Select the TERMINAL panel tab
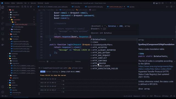The image size is (176, 99). coord(78,62)
